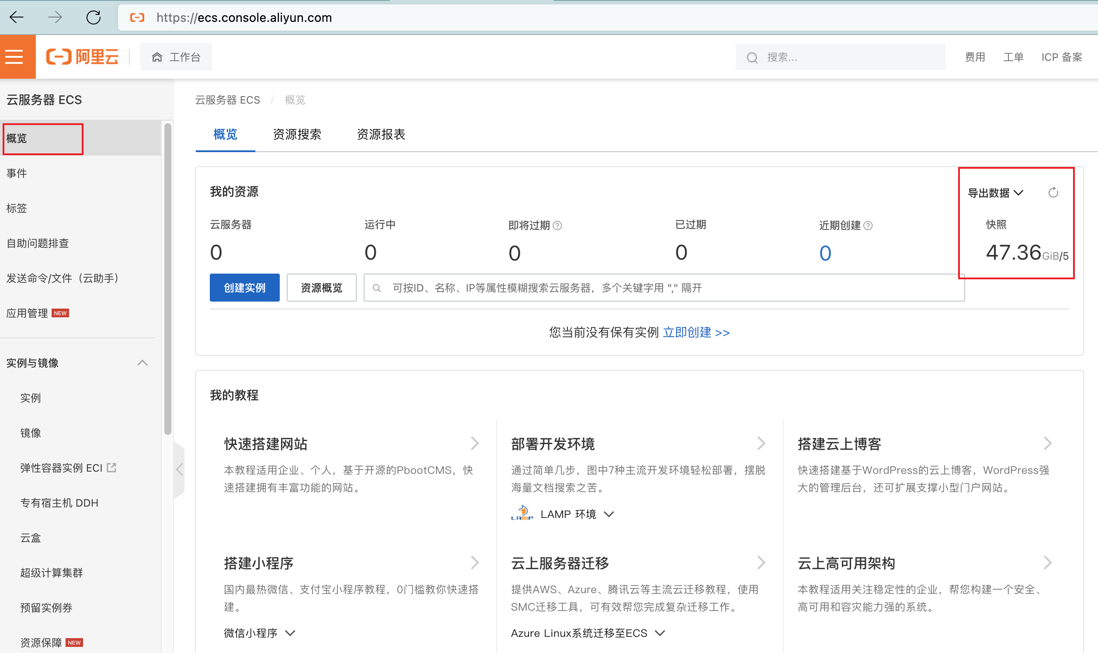
Task: Open the 搭建小程序 tutorial arrow
Action: 474,563
